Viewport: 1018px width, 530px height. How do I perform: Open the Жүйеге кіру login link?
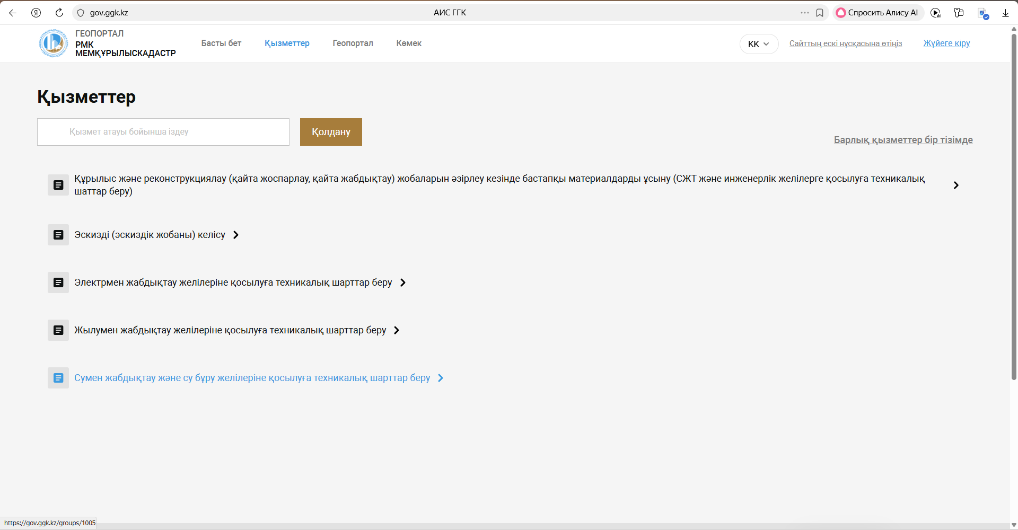946,43
